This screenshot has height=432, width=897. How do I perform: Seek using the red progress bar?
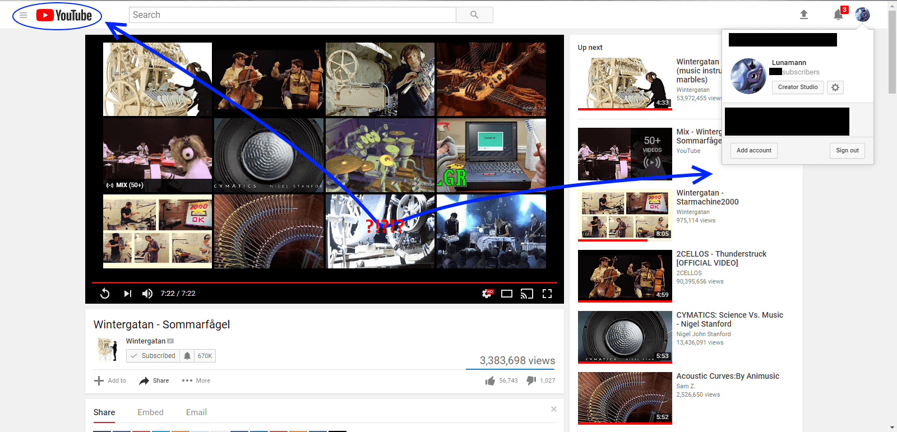[x=324, y=282]
